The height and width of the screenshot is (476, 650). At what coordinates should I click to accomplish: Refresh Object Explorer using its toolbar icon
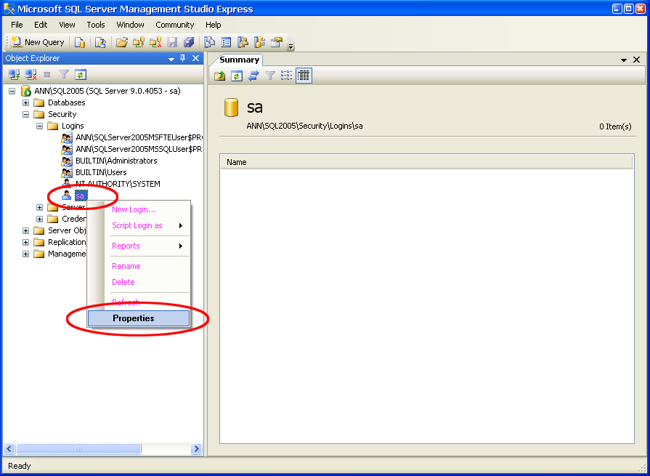[x=81, y=74]
